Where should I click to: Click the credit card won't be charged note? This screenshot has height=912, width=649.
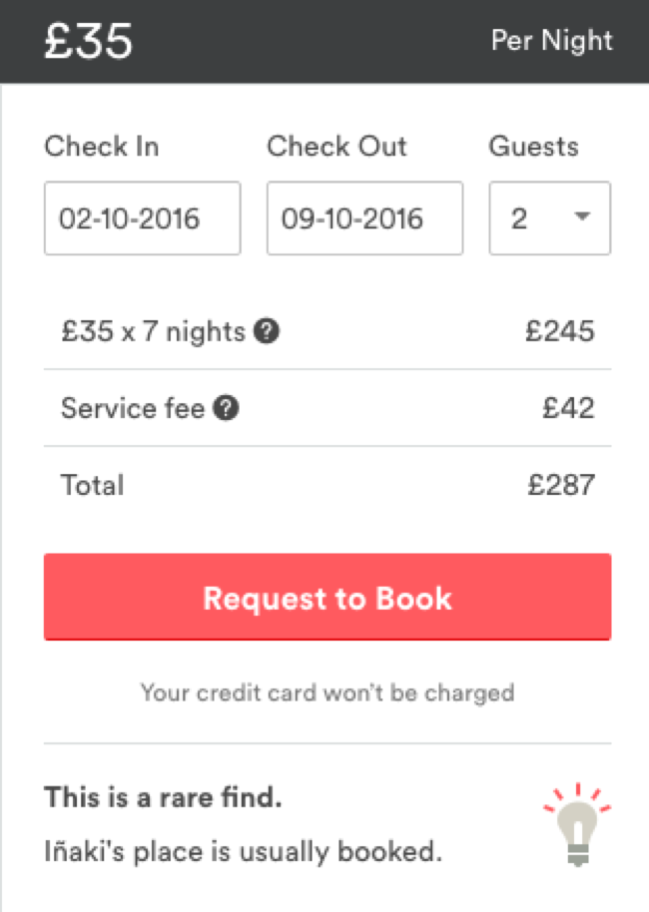point(327,692)
